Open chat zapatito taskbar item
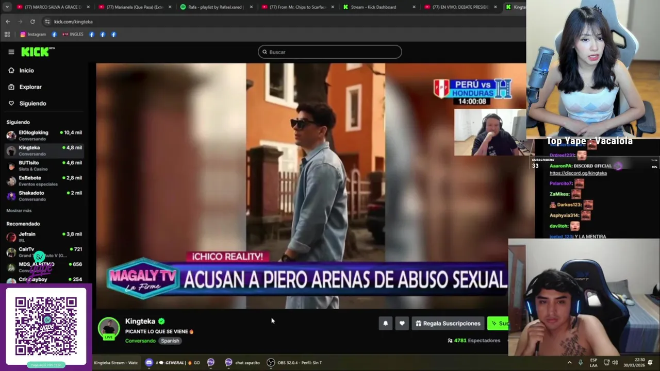The width and height of the screenshot is (660, 371). point(242,363)
